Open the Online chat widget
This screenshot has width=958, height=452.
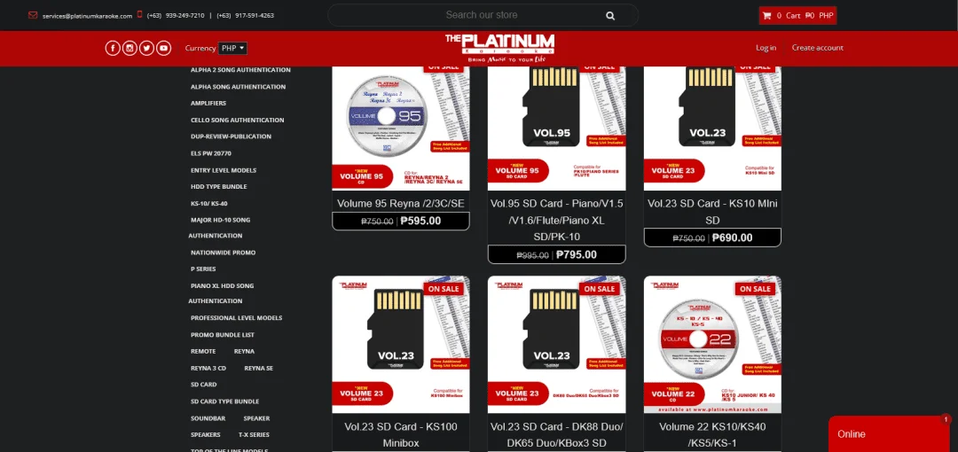click(889, 434)
